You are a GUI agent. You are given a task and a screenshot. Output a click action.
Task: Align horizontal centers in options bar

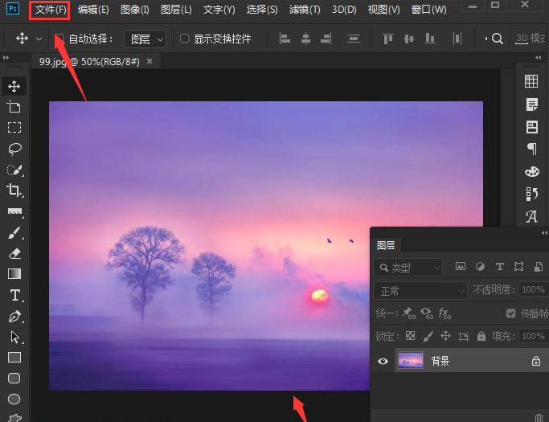click(x=305, y=39)
